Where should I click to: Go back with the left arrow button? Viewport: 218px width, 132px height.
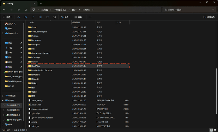[4, 10]
